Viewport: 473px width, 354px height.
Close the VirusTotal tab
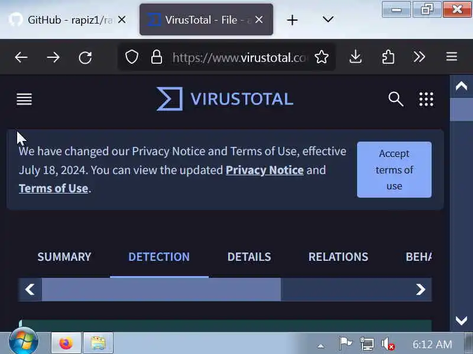[x=259, y=20]
